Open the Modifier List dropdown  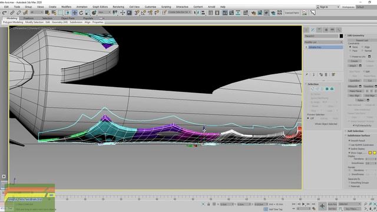323,42
